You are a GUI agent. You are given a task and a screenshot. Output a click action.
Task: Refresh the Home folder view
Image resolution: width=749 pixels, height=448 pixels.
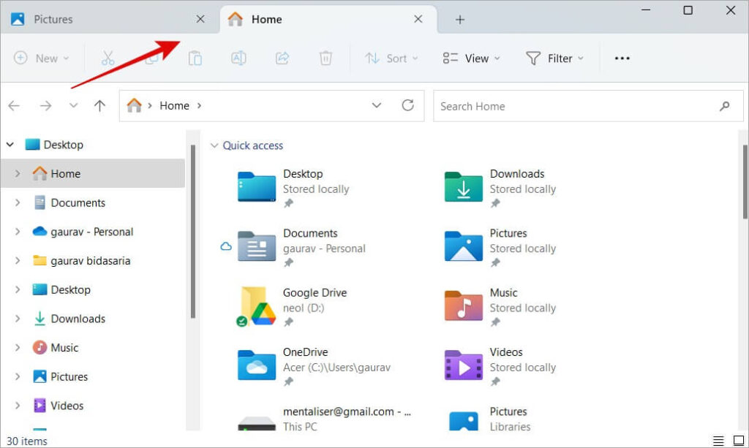tap(407, 105)
